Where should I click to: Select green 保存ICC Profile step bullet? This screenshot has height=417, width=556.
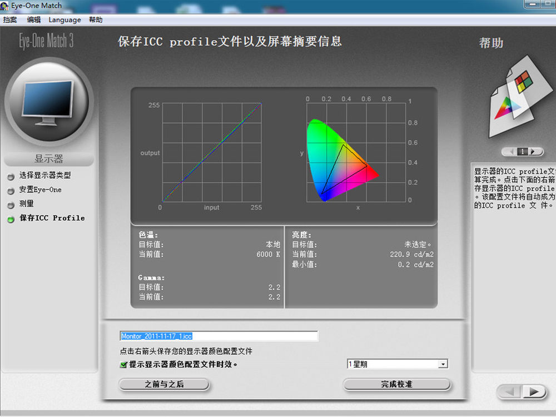(11, 219)
